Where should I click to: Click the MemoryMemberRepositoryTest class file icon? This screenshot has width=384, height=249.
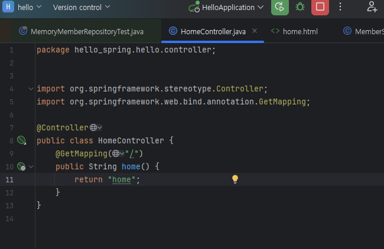click(23, 31)
